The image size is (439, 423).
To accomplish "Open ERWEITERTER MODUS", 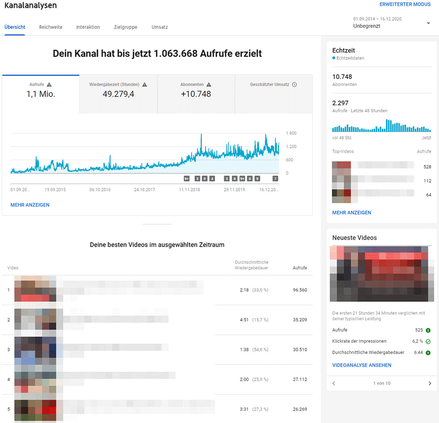I will pos(405,4).
